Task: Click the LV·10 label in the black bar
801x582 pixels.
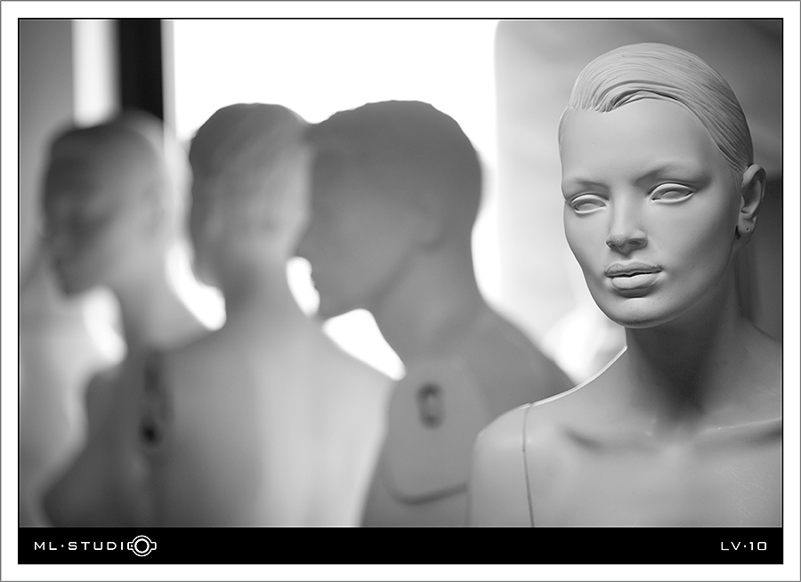Action: tap(744, 546)
